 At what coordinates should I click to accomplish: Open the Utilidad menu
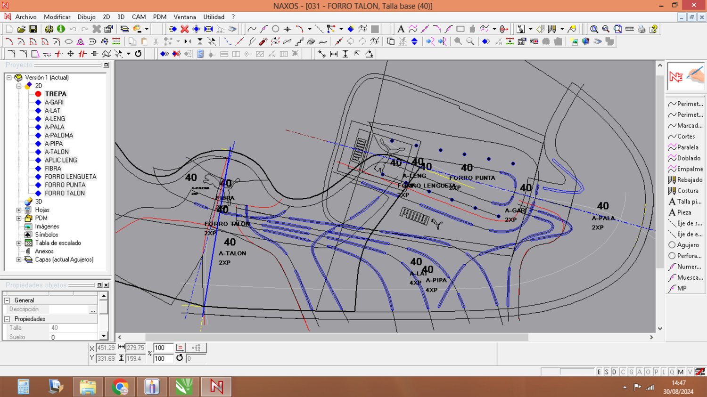214,17
